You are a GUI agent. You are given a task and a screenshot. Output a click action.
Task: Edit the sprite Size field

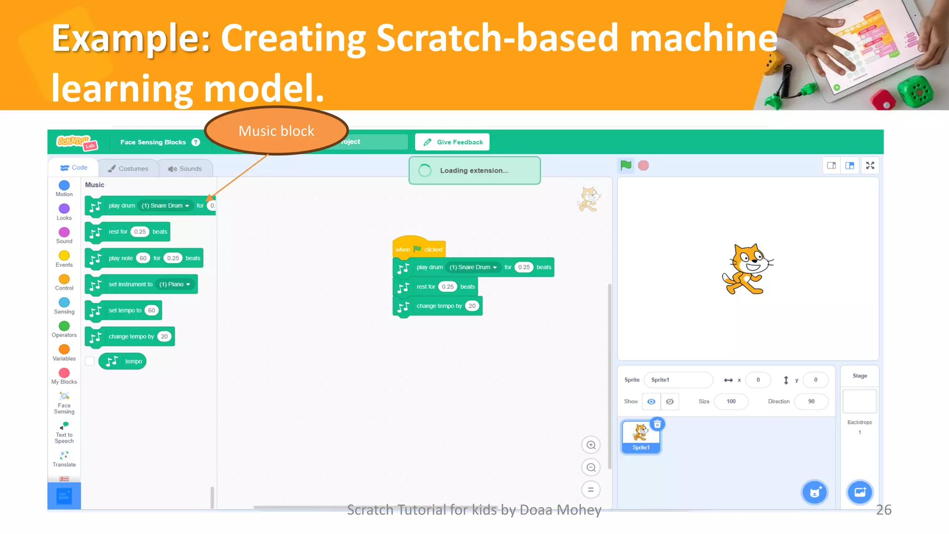pos(731,401)
